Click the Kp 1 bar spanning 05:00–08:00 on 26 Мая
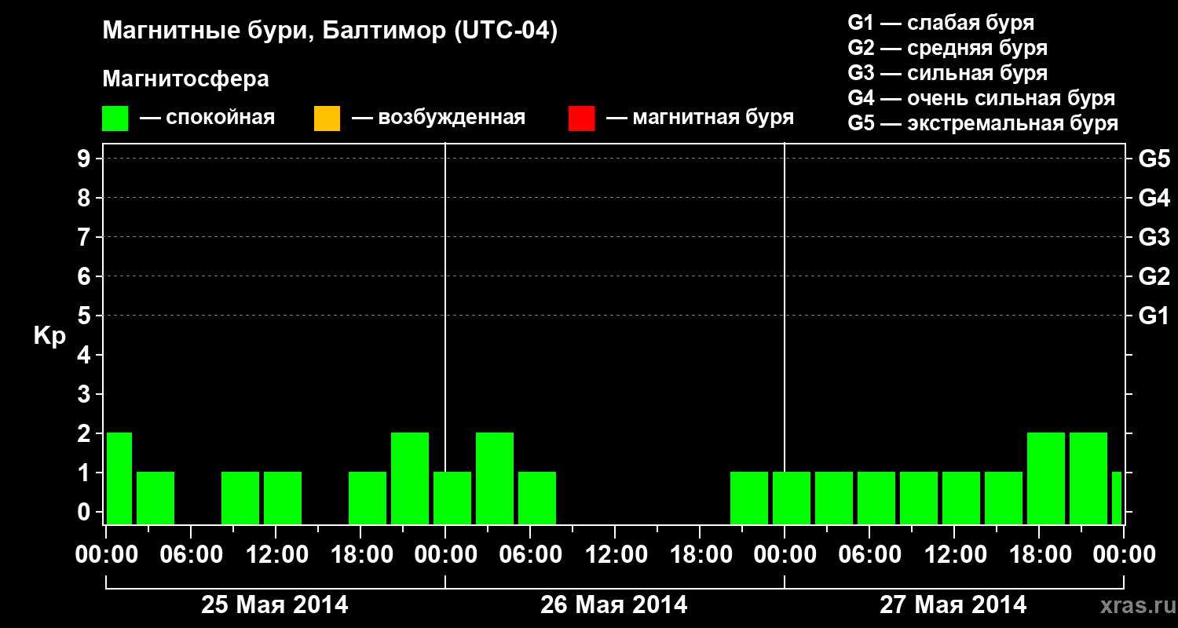1178x628 pixels. click(537, 498)
